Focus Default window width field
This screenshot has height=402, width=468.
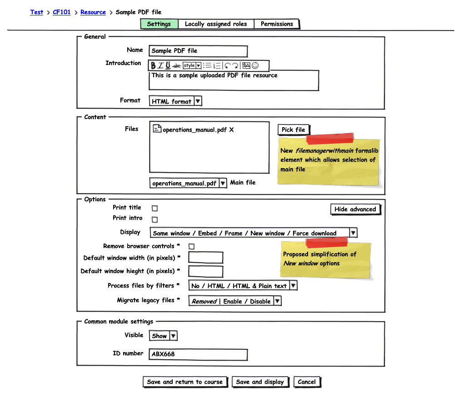[206, 258]
